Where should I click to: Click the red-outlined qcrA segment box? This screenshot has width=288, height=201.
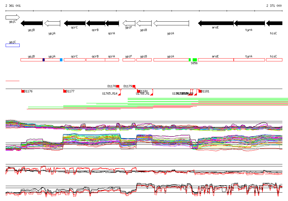click(112, 60)
